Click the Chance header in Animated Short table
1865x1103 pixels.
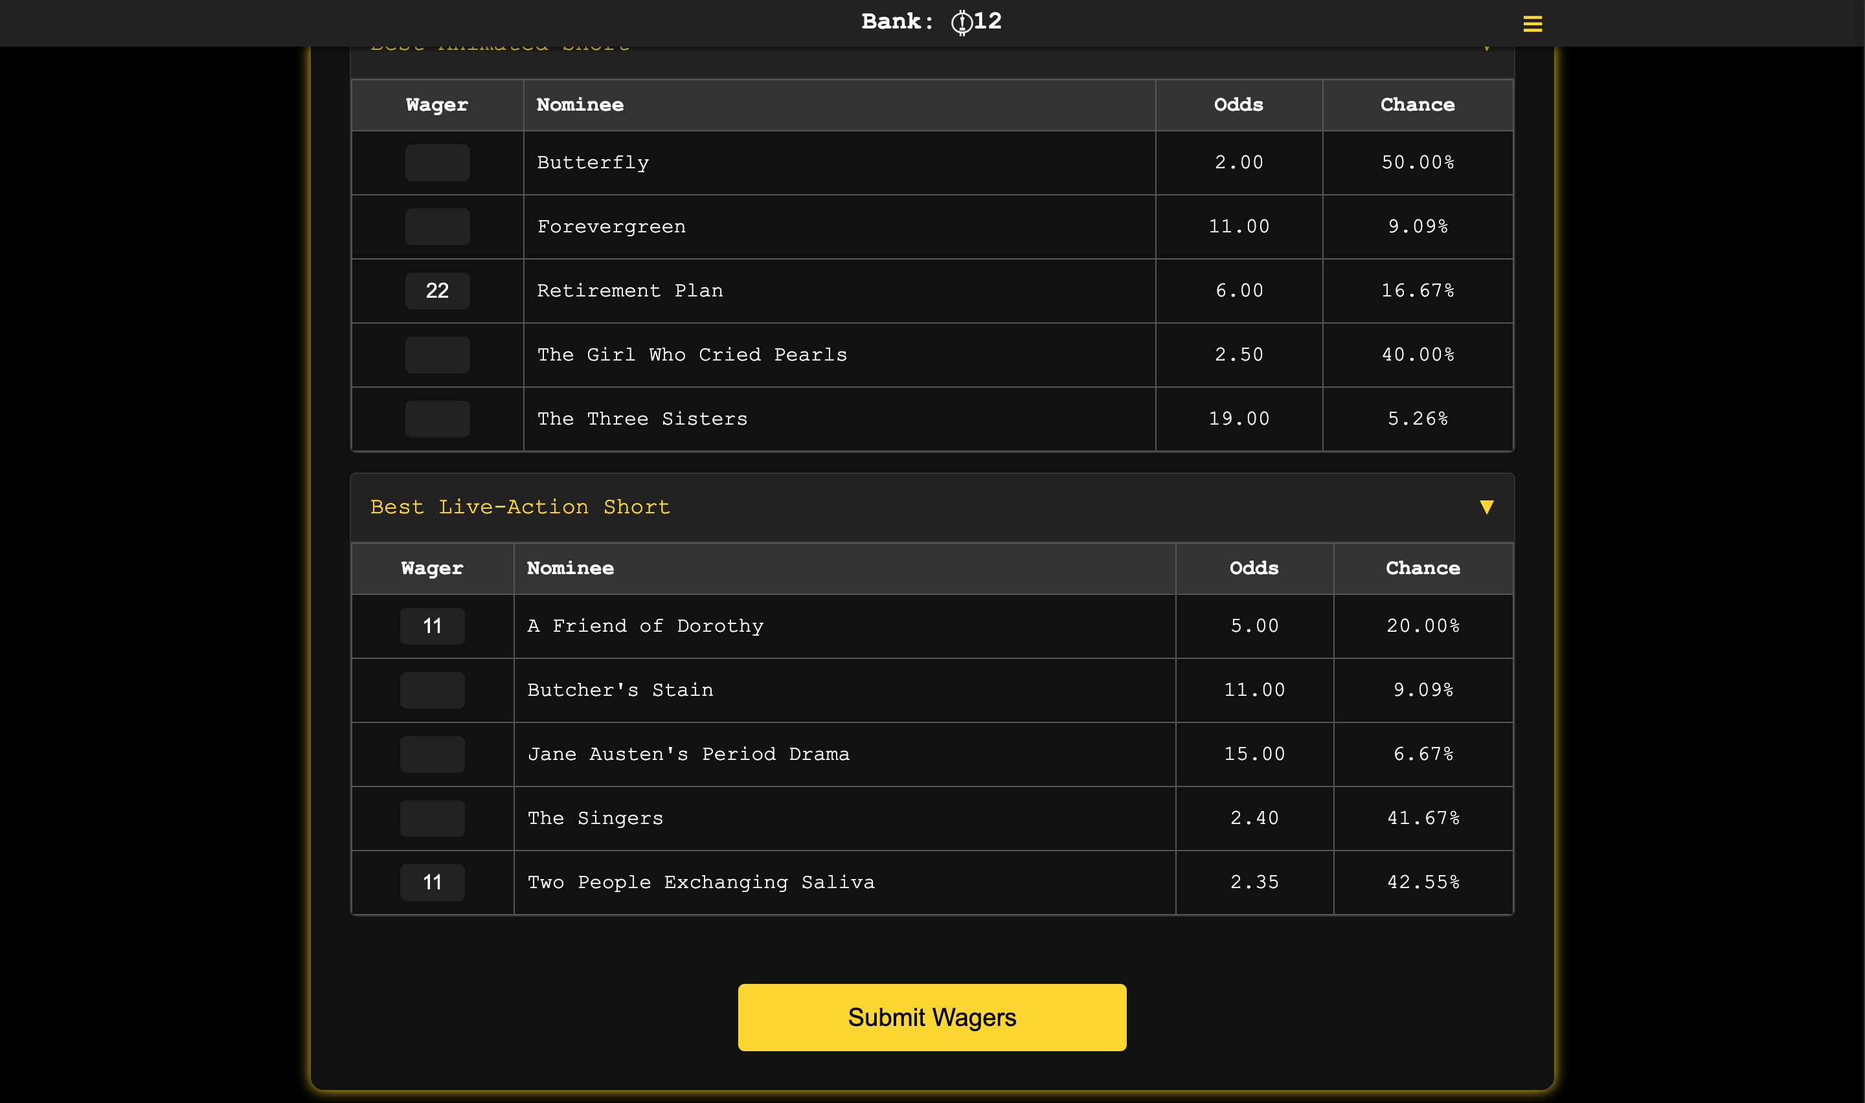(1417, 105)
